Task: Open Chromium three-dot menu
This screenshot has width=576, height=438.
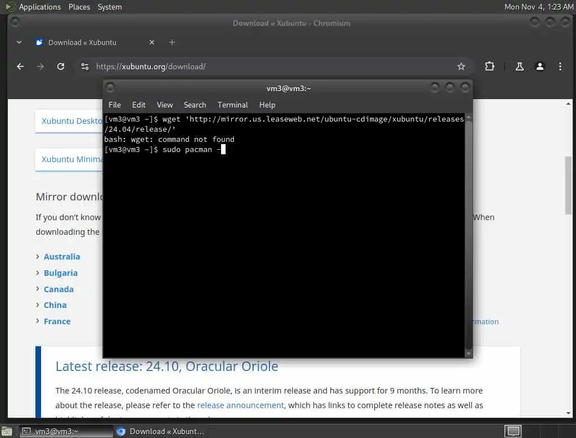Action: pos(560,66)
